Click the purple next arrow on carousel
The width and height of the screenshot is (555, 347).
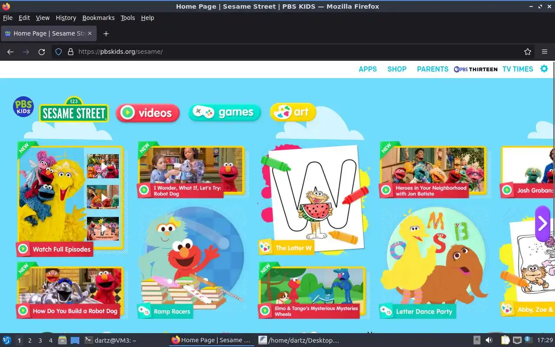pos(542,224)
